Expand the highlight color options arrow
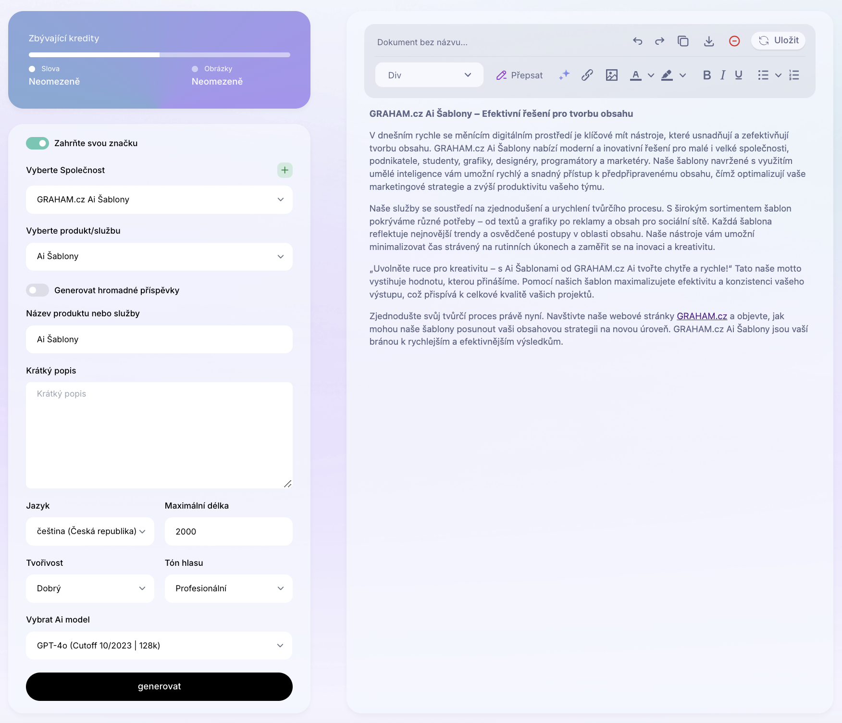This screenshot has height=723, width=842. pos(682,75)
